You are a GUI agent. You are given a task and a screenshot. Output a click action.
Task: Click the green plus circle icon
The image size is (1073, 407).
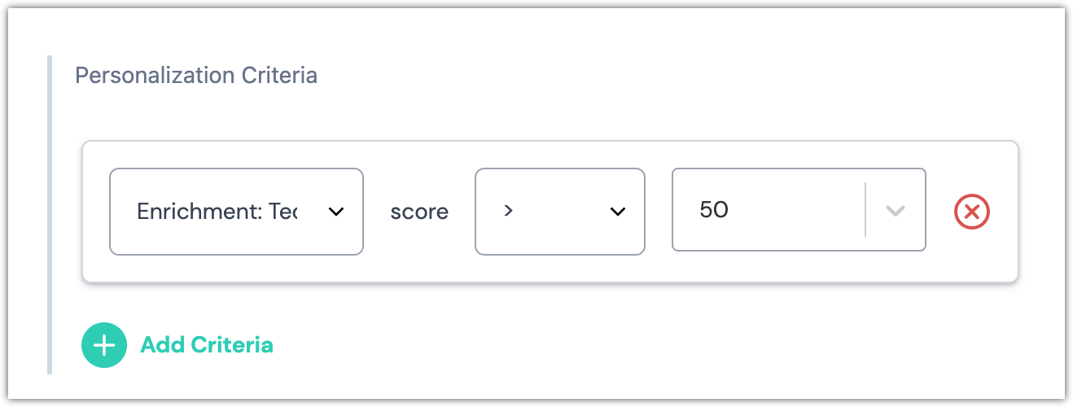(104, 345)
